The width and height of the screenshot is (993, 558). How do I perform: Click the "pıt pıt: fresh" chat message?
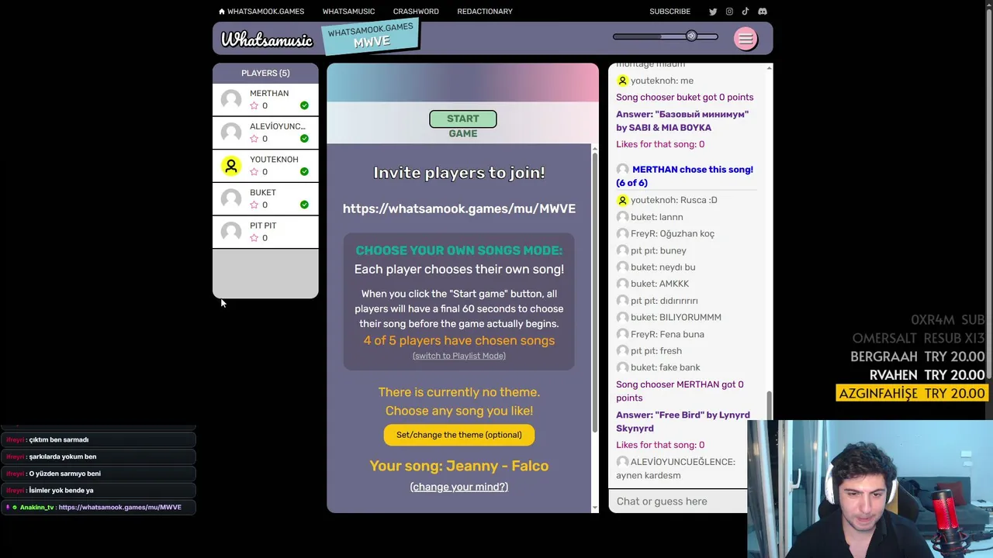click(656, 351)
